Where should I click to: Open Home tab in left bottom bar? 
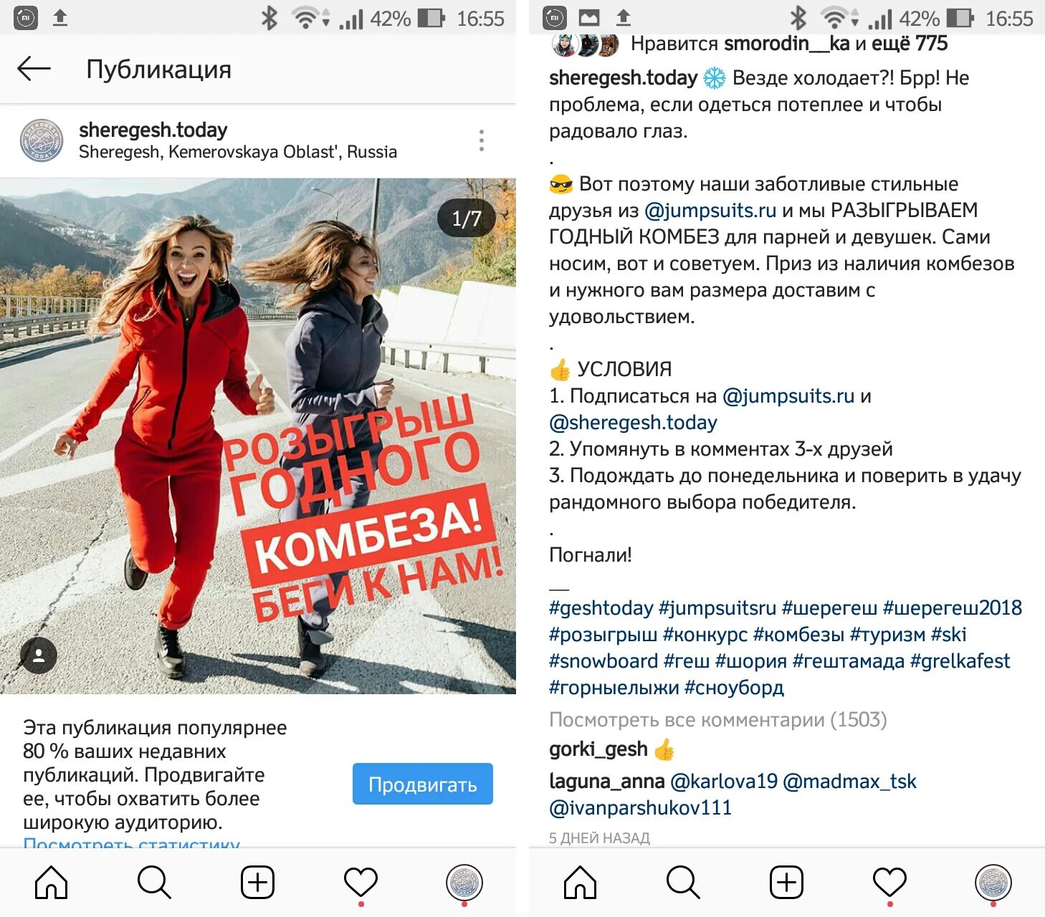click(52, 882)
